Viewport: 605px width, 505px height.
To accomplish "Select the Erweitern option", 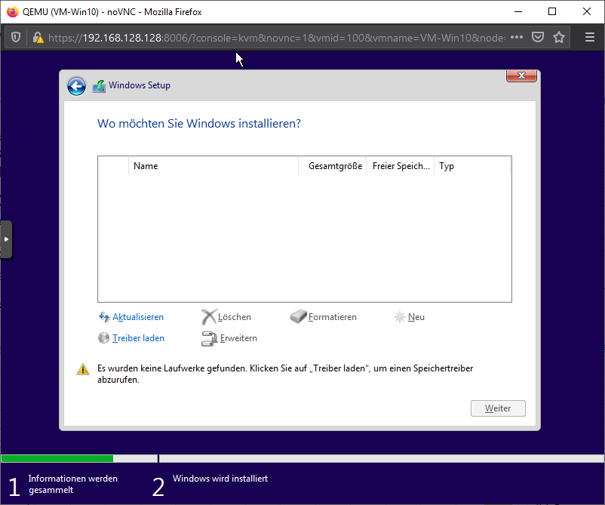I will click(x=238, y=338).
